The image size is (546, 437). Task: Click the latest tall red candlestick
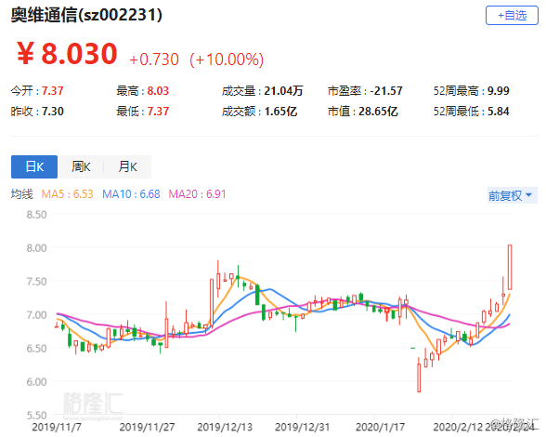[510, 267]
